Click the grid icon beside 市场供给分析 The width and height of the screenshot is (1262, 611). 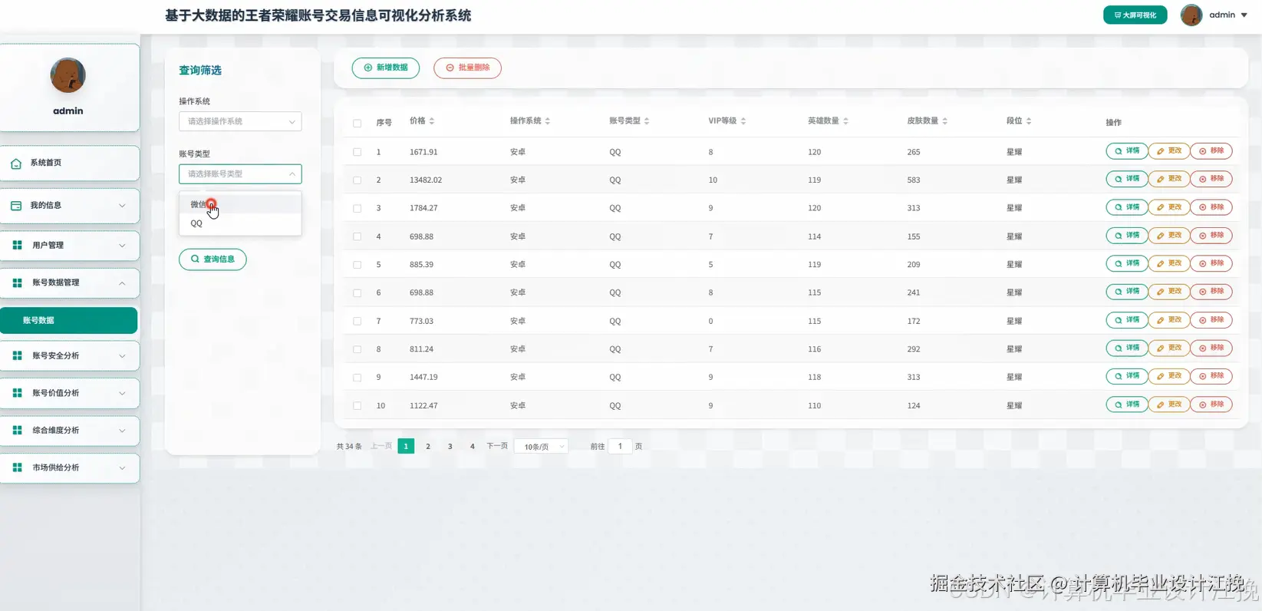point(17,467)
